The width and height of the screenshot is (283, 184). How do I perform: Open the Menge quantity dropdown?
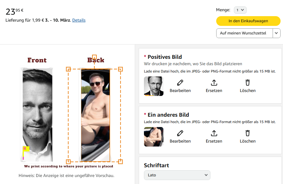coord(240,10)
